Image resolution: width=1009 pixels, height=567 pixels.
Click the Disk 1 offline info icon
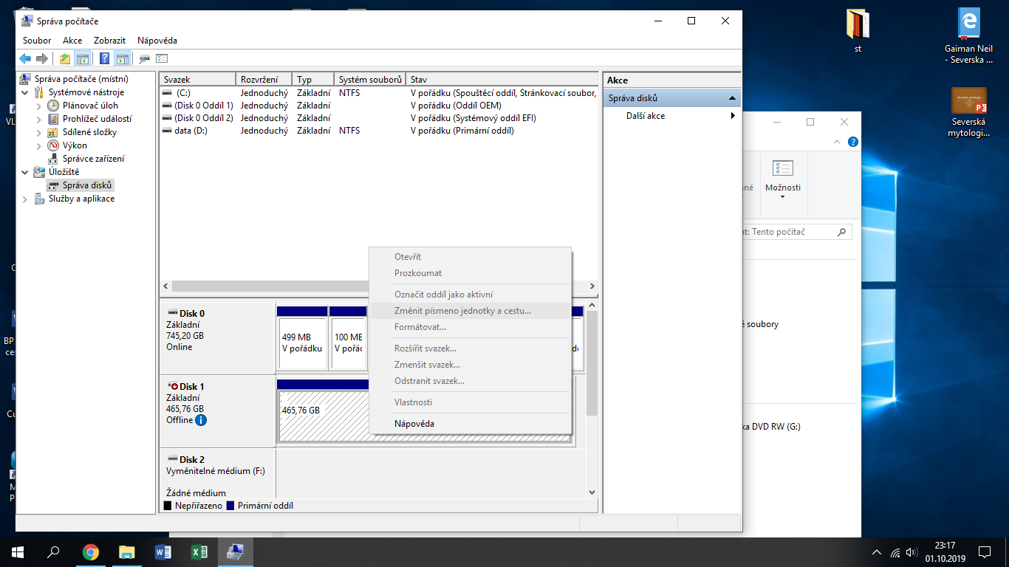[201, 420]
